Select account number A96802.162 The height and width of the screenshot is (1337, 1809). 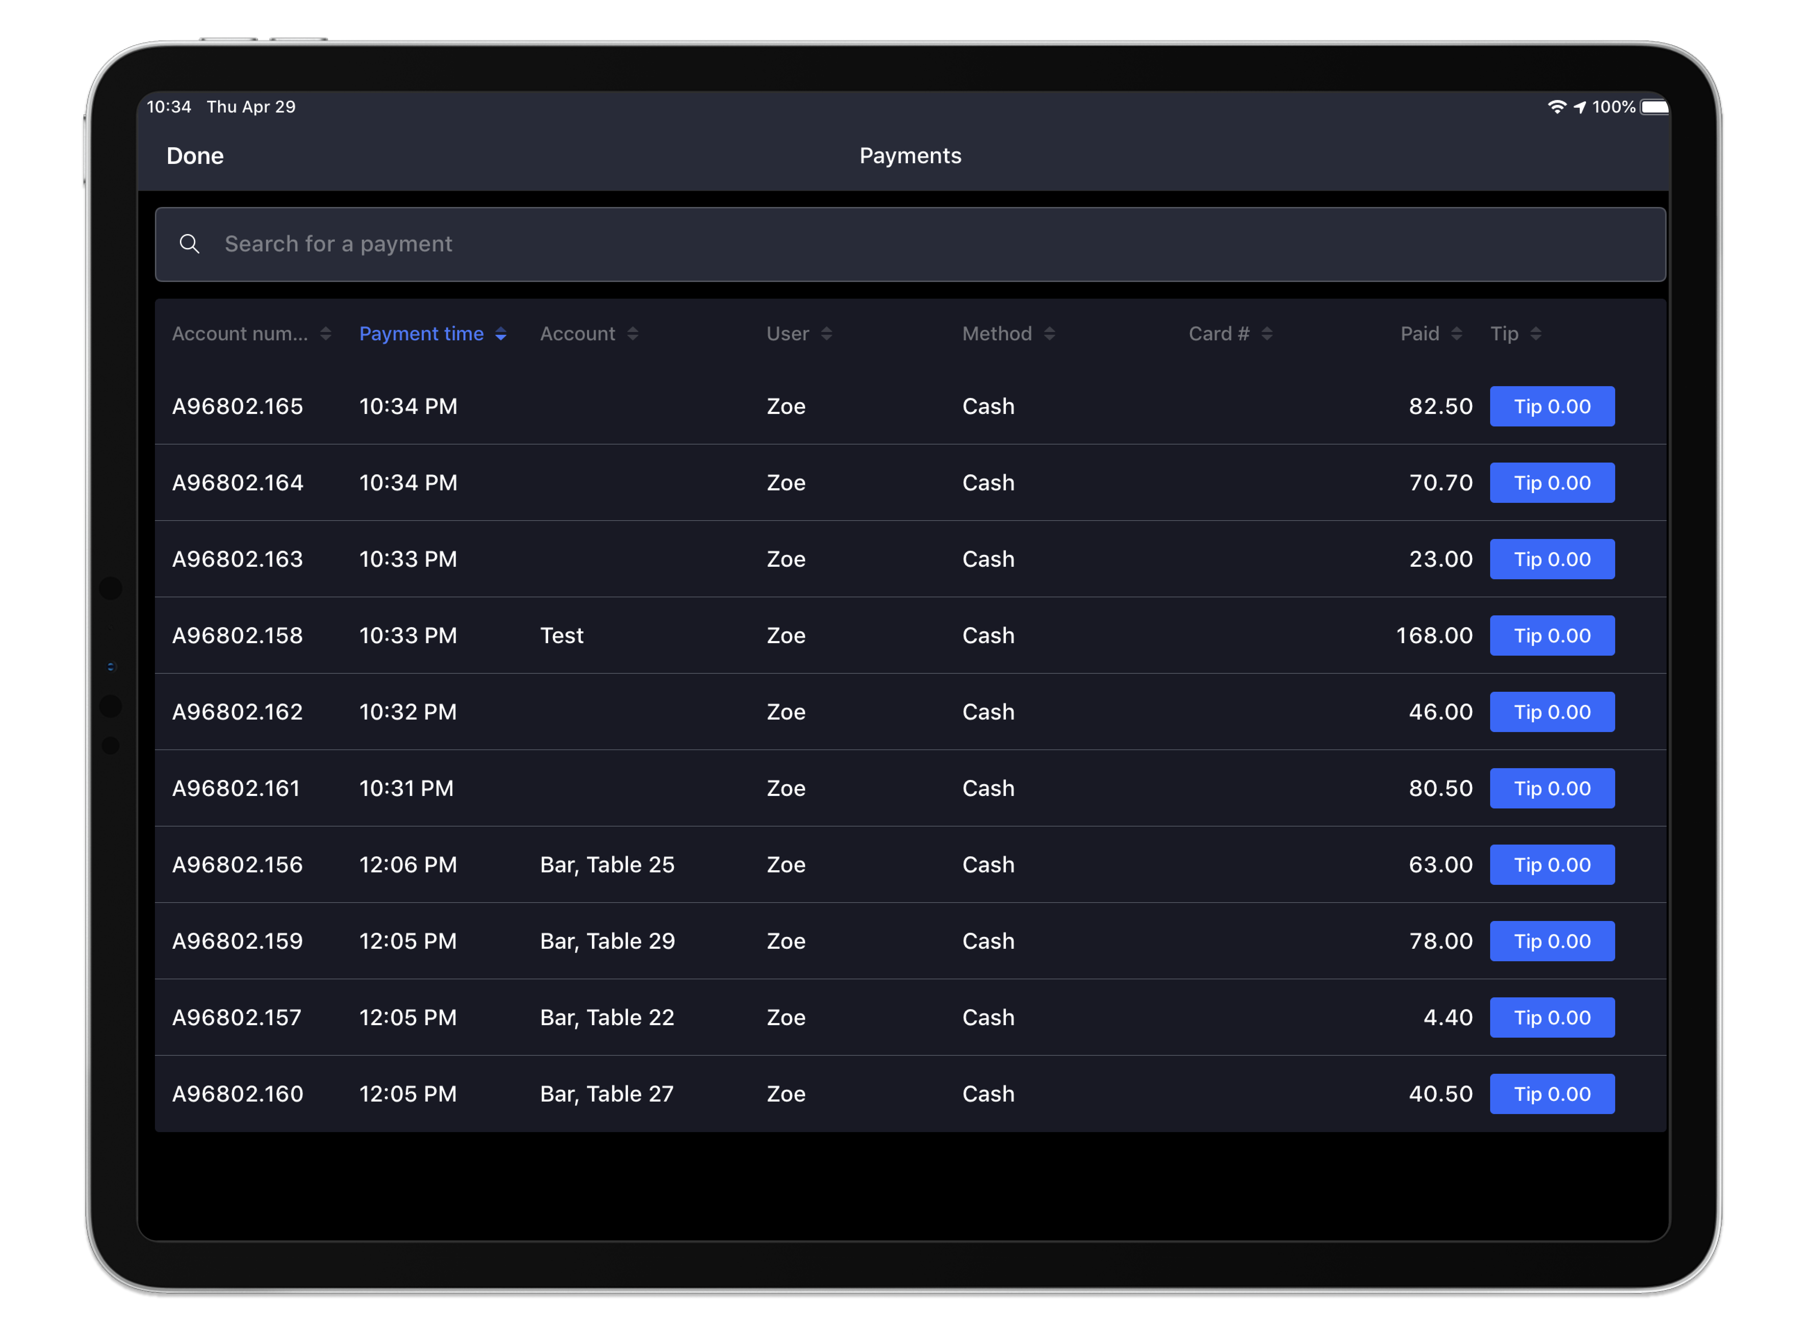click(237, 712)
